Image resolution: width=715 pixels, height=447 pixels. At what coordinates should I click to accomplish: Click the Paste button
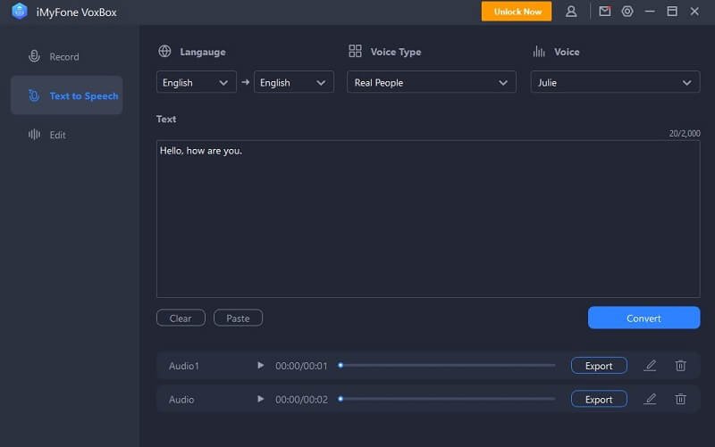pyautogui.click(x=238, y=318)
